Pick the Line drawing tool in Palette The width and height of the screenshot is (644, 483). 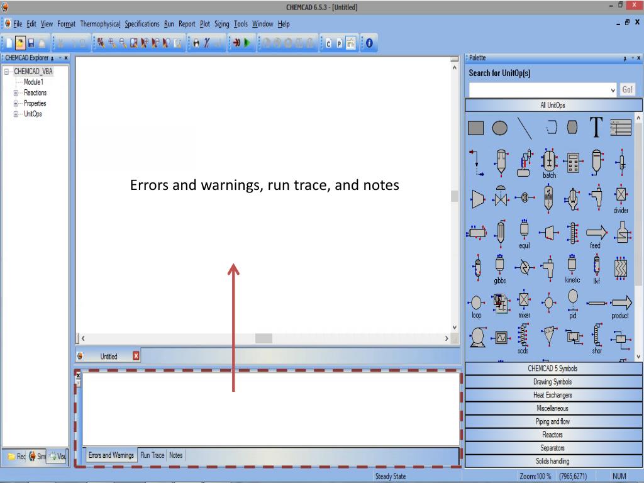[x=525, y=128]
